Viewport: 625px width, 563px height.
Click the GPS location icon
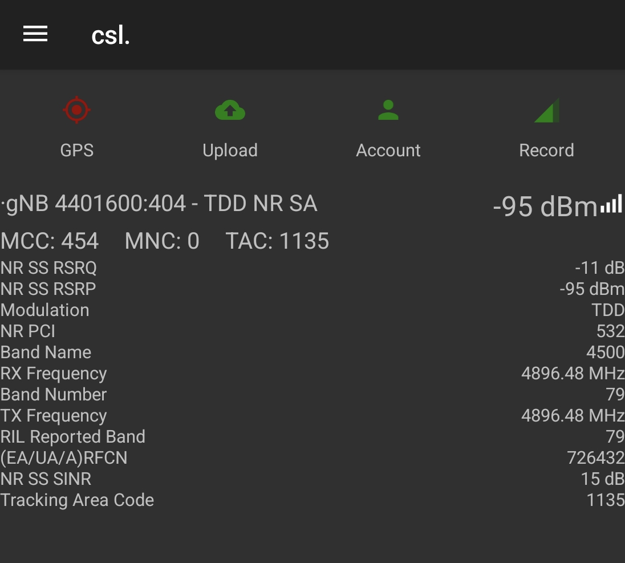[x=76, y=110]
